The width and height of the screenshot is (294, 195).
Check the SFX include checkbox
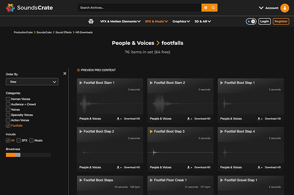[x=18, y=140]
